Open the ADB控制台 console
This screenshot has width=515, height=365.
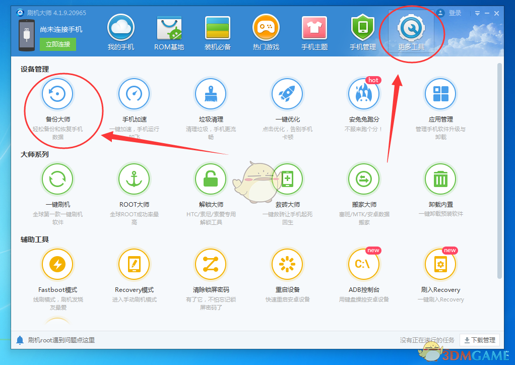[x=363, y=264]
